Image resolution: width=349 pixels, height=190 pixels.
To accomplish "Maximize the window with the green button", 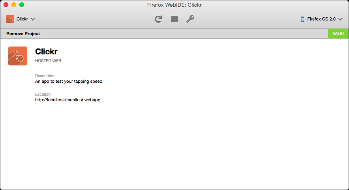I will (22, 5).
